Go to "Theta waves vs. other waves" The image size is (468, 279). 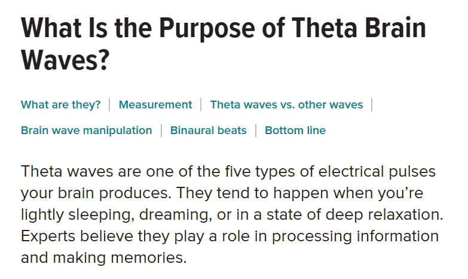286,105
